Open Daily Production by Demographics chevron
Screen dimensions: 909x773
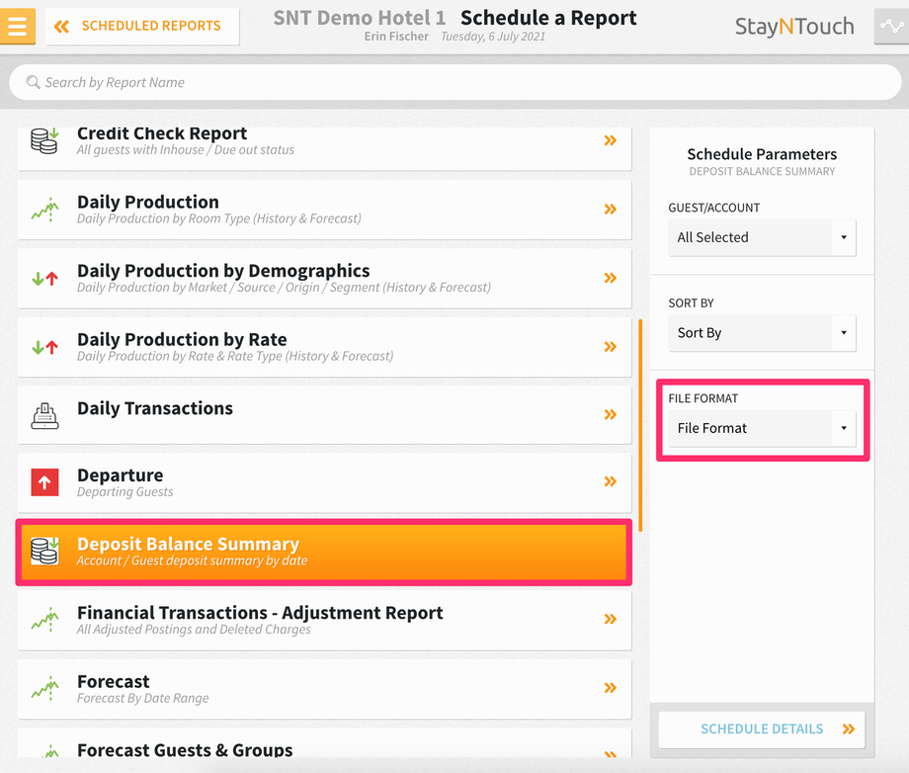click(x=610, y=278)
